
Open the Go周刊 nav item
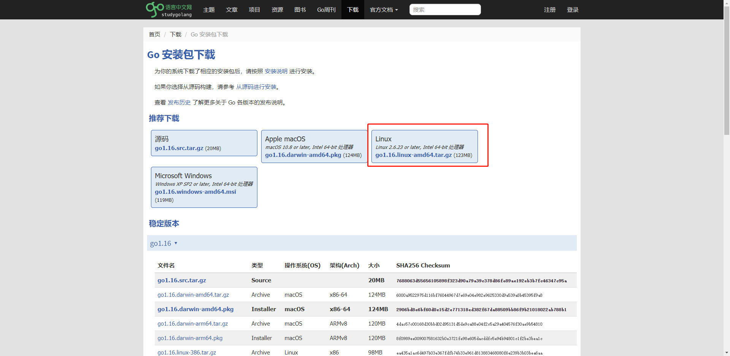pyautogui.click(x=326, y=9)
